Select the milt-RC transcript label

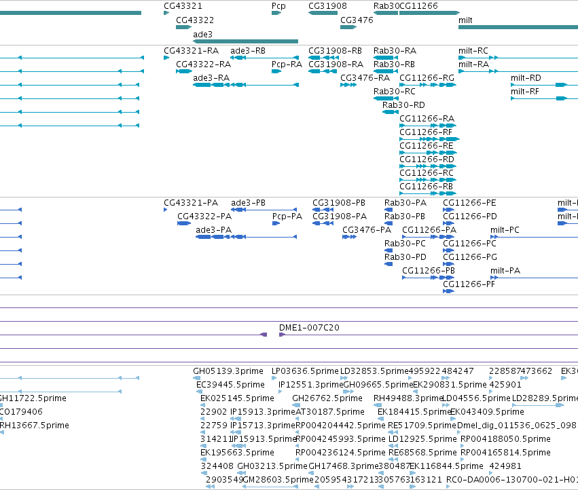pos(473,51)
